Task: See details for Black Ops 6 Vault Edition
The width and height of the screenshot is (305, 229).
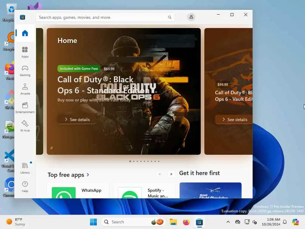Action: [x=234, y=120]
